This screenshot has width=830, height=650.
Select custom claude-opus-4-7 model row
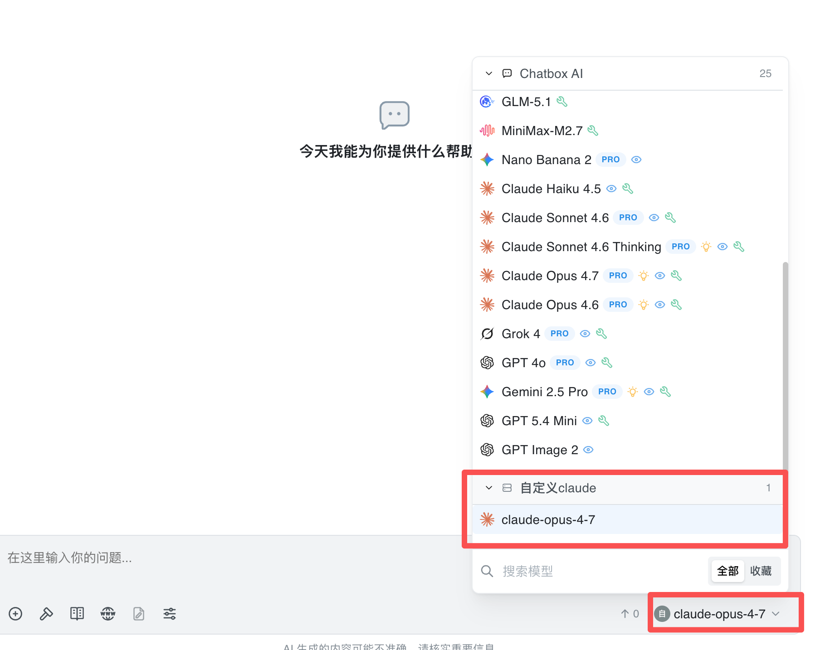pyautogui.click(x=628, y=519)
